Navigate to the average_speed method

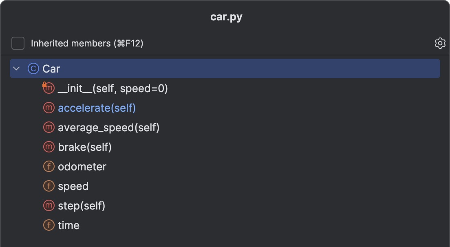tap(109, 127)
